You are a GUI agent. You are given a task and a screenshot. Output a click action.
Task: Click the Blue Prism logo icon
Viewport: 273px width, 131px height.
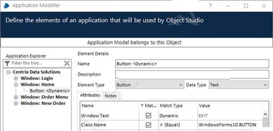click(6, 5)
